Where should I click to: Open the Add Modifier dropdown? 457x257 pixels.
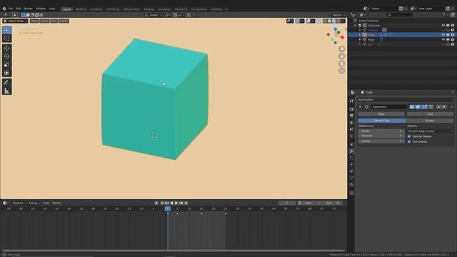click(406, 100)
